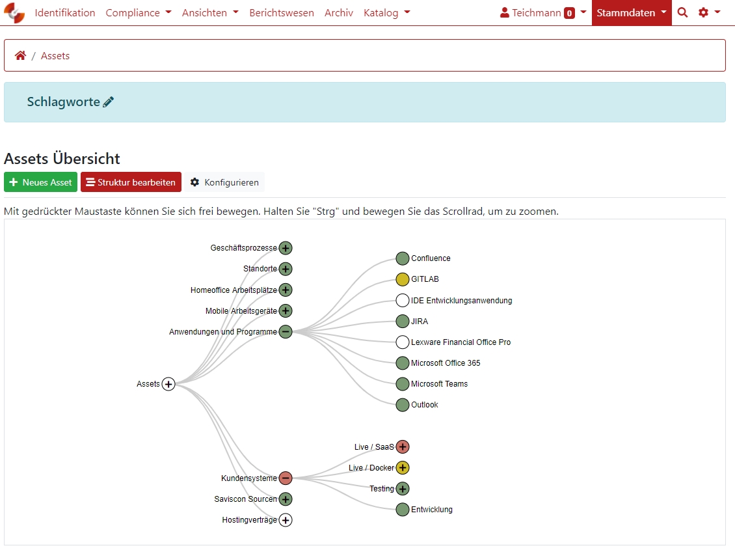Edit Schlagworte using the pencil icon

click(108, 102)
